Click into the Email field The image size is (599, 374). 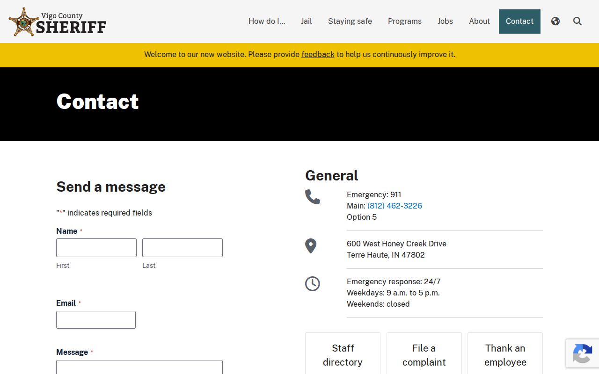click(x=96, y=320)
